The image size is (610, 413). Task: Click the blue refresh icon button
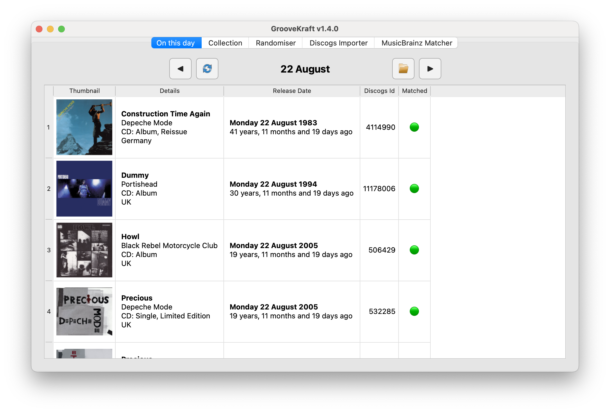point(207,69)
